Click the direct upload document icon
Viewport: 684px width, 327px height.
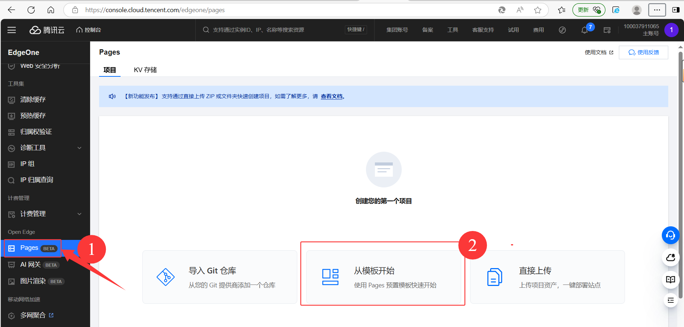coord(494,277)
